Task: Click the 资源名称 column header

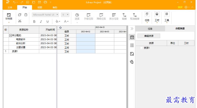Action: point(24,30)
